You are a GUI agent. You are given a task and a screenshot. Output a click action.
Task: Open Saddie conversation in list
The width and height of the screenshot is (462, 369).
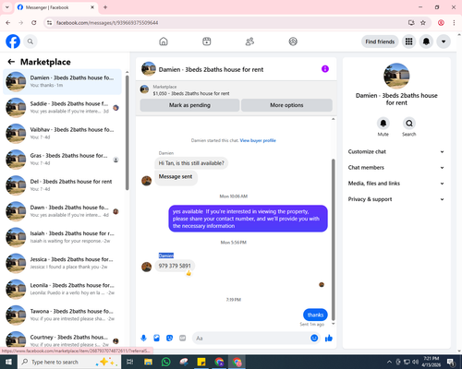[x=62, y=108]
